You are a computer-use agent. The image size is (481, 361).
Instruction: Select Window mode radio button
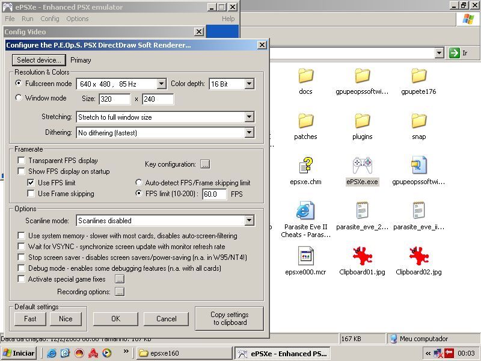[19, 97]
